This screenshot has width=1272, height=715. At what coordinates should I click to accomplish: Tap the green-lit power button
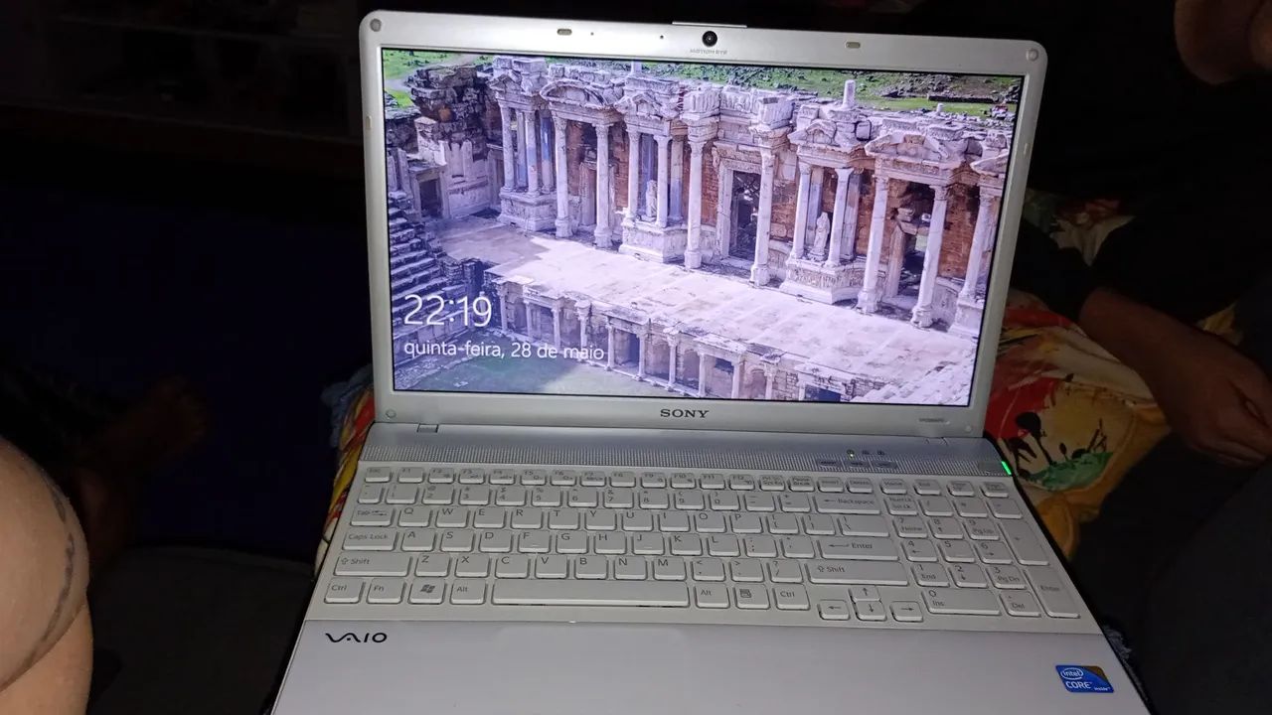click(x=1005, y=468)
